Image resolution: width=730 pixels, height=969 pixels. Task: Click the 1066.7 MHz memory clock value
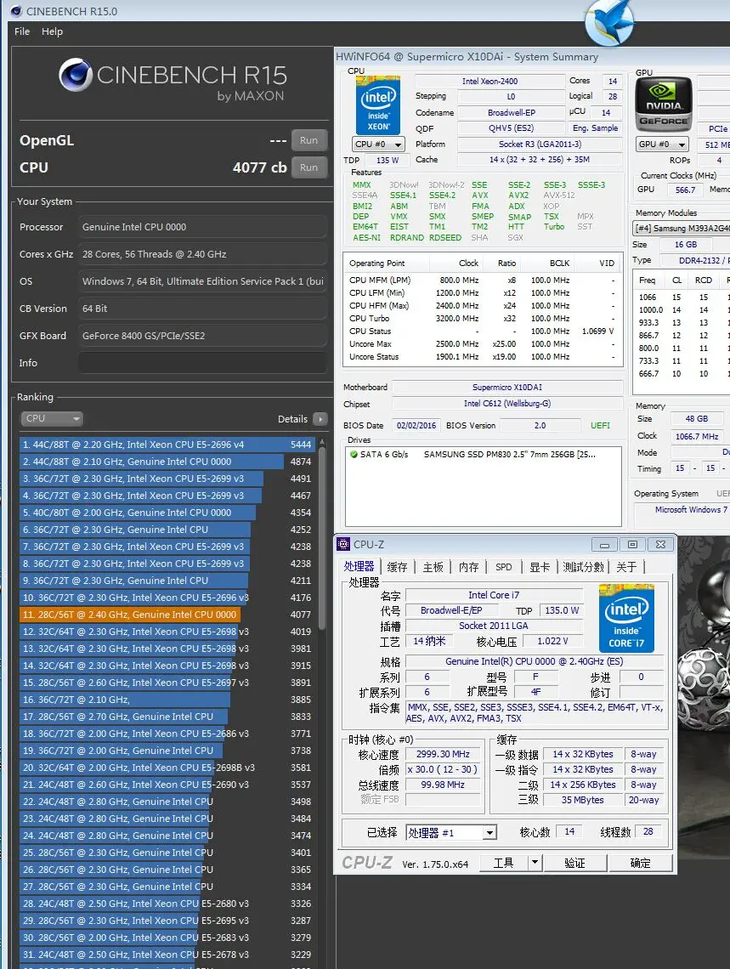pos(697,436)
